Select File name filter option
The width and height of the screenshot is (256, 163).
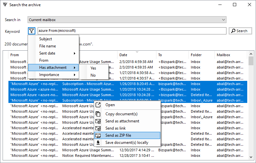48,46
